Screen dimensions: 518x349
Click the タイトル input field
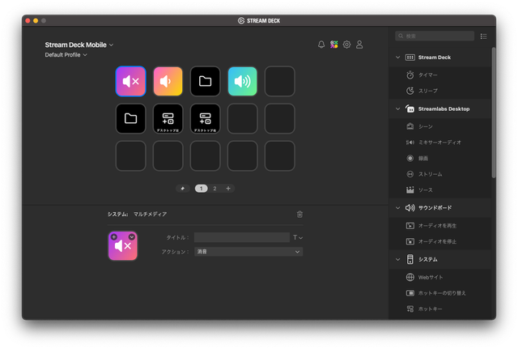[x=242, y=237]
